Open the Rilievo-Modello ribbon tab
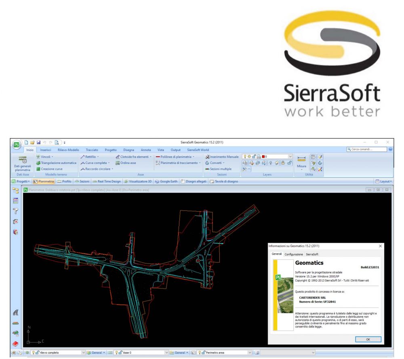 click(x=68, y=150)
